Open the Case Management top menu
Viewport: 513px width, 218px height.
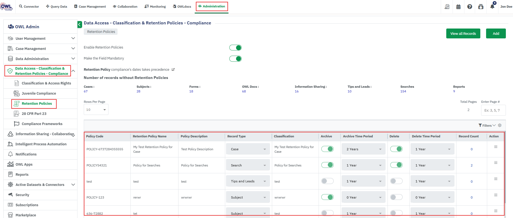coord(90,7)
